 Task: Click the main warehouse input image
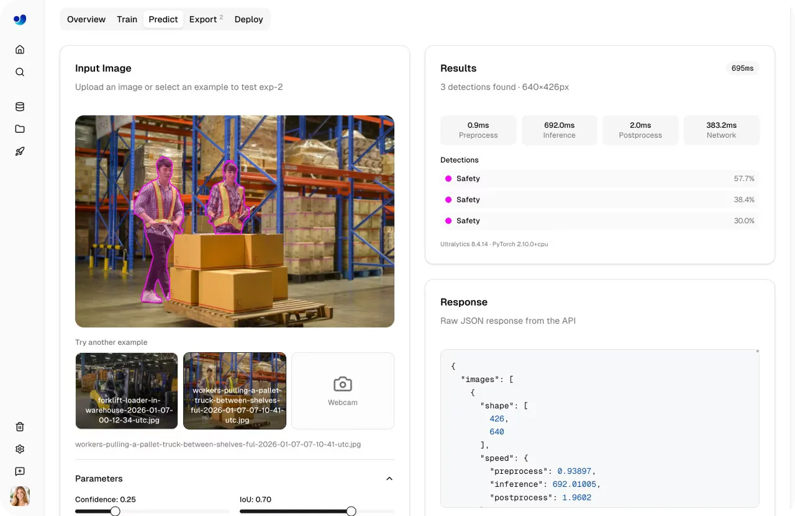[x=235, y=221]
